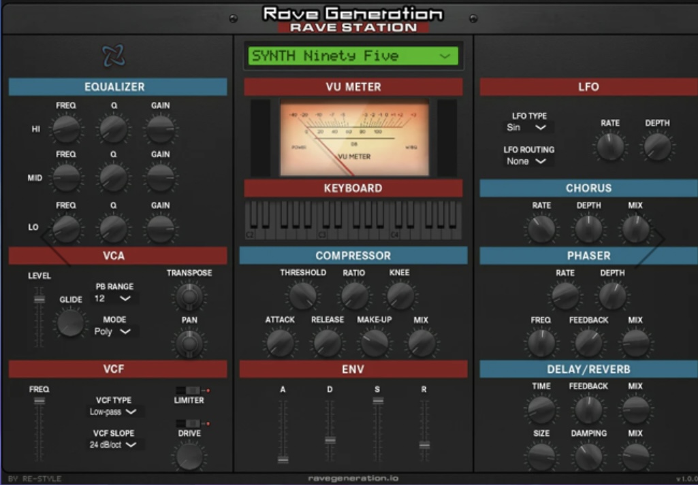Screen dimensions: 698x485
Task: Open the LFO ROUTING None dropdown
Action: [x=527, y=161]
